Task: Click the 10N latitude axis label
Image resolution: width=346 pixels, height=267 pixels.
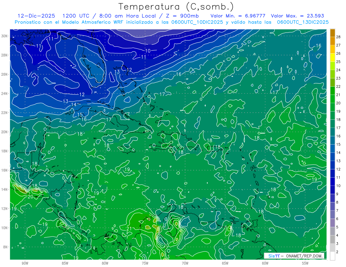Action: pos(5,228)
